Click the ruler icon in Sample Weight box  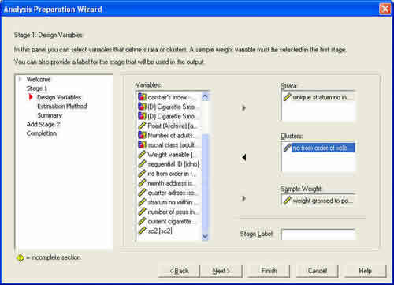click(287, 201)
